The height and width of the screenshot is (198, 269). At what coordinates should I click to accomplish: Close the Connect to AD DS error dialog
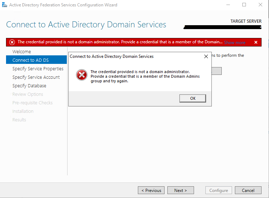coord(206,56)
